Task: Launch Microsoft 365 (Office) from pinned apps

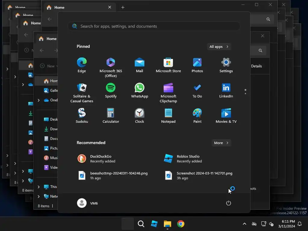Action: pyautogui.click(x=111, y=68)
